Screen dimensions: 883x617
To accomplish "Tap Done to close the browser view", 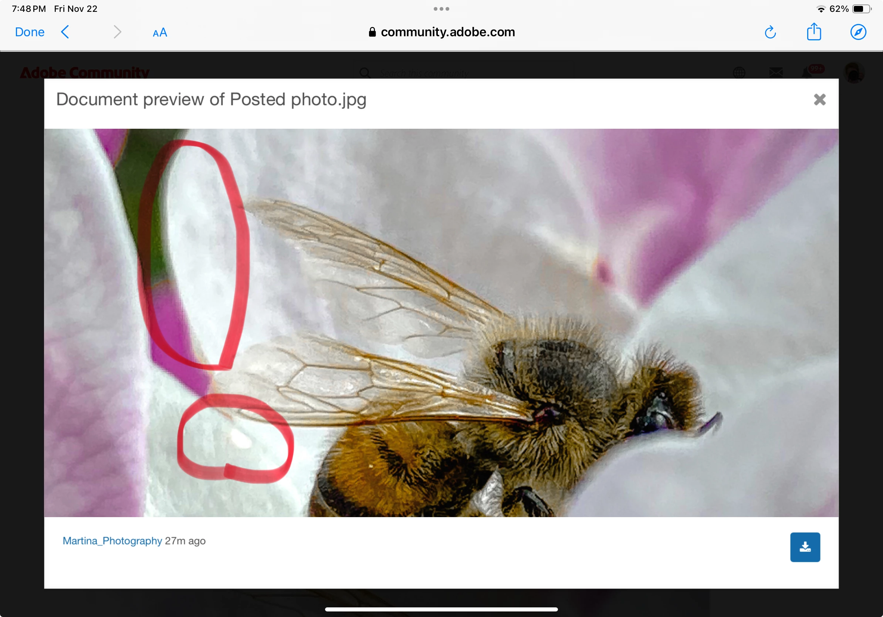I will [x=30, y=32].
